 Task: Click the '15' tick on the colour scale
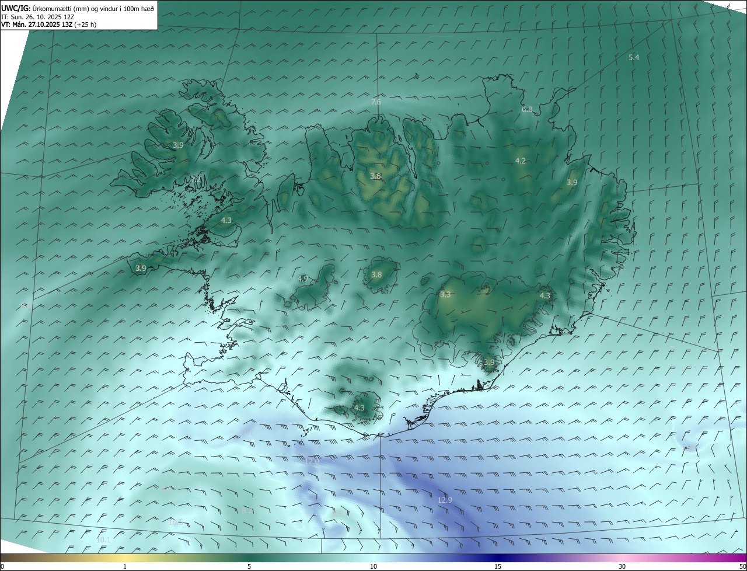pyautogui.click(x=498, y=566)
